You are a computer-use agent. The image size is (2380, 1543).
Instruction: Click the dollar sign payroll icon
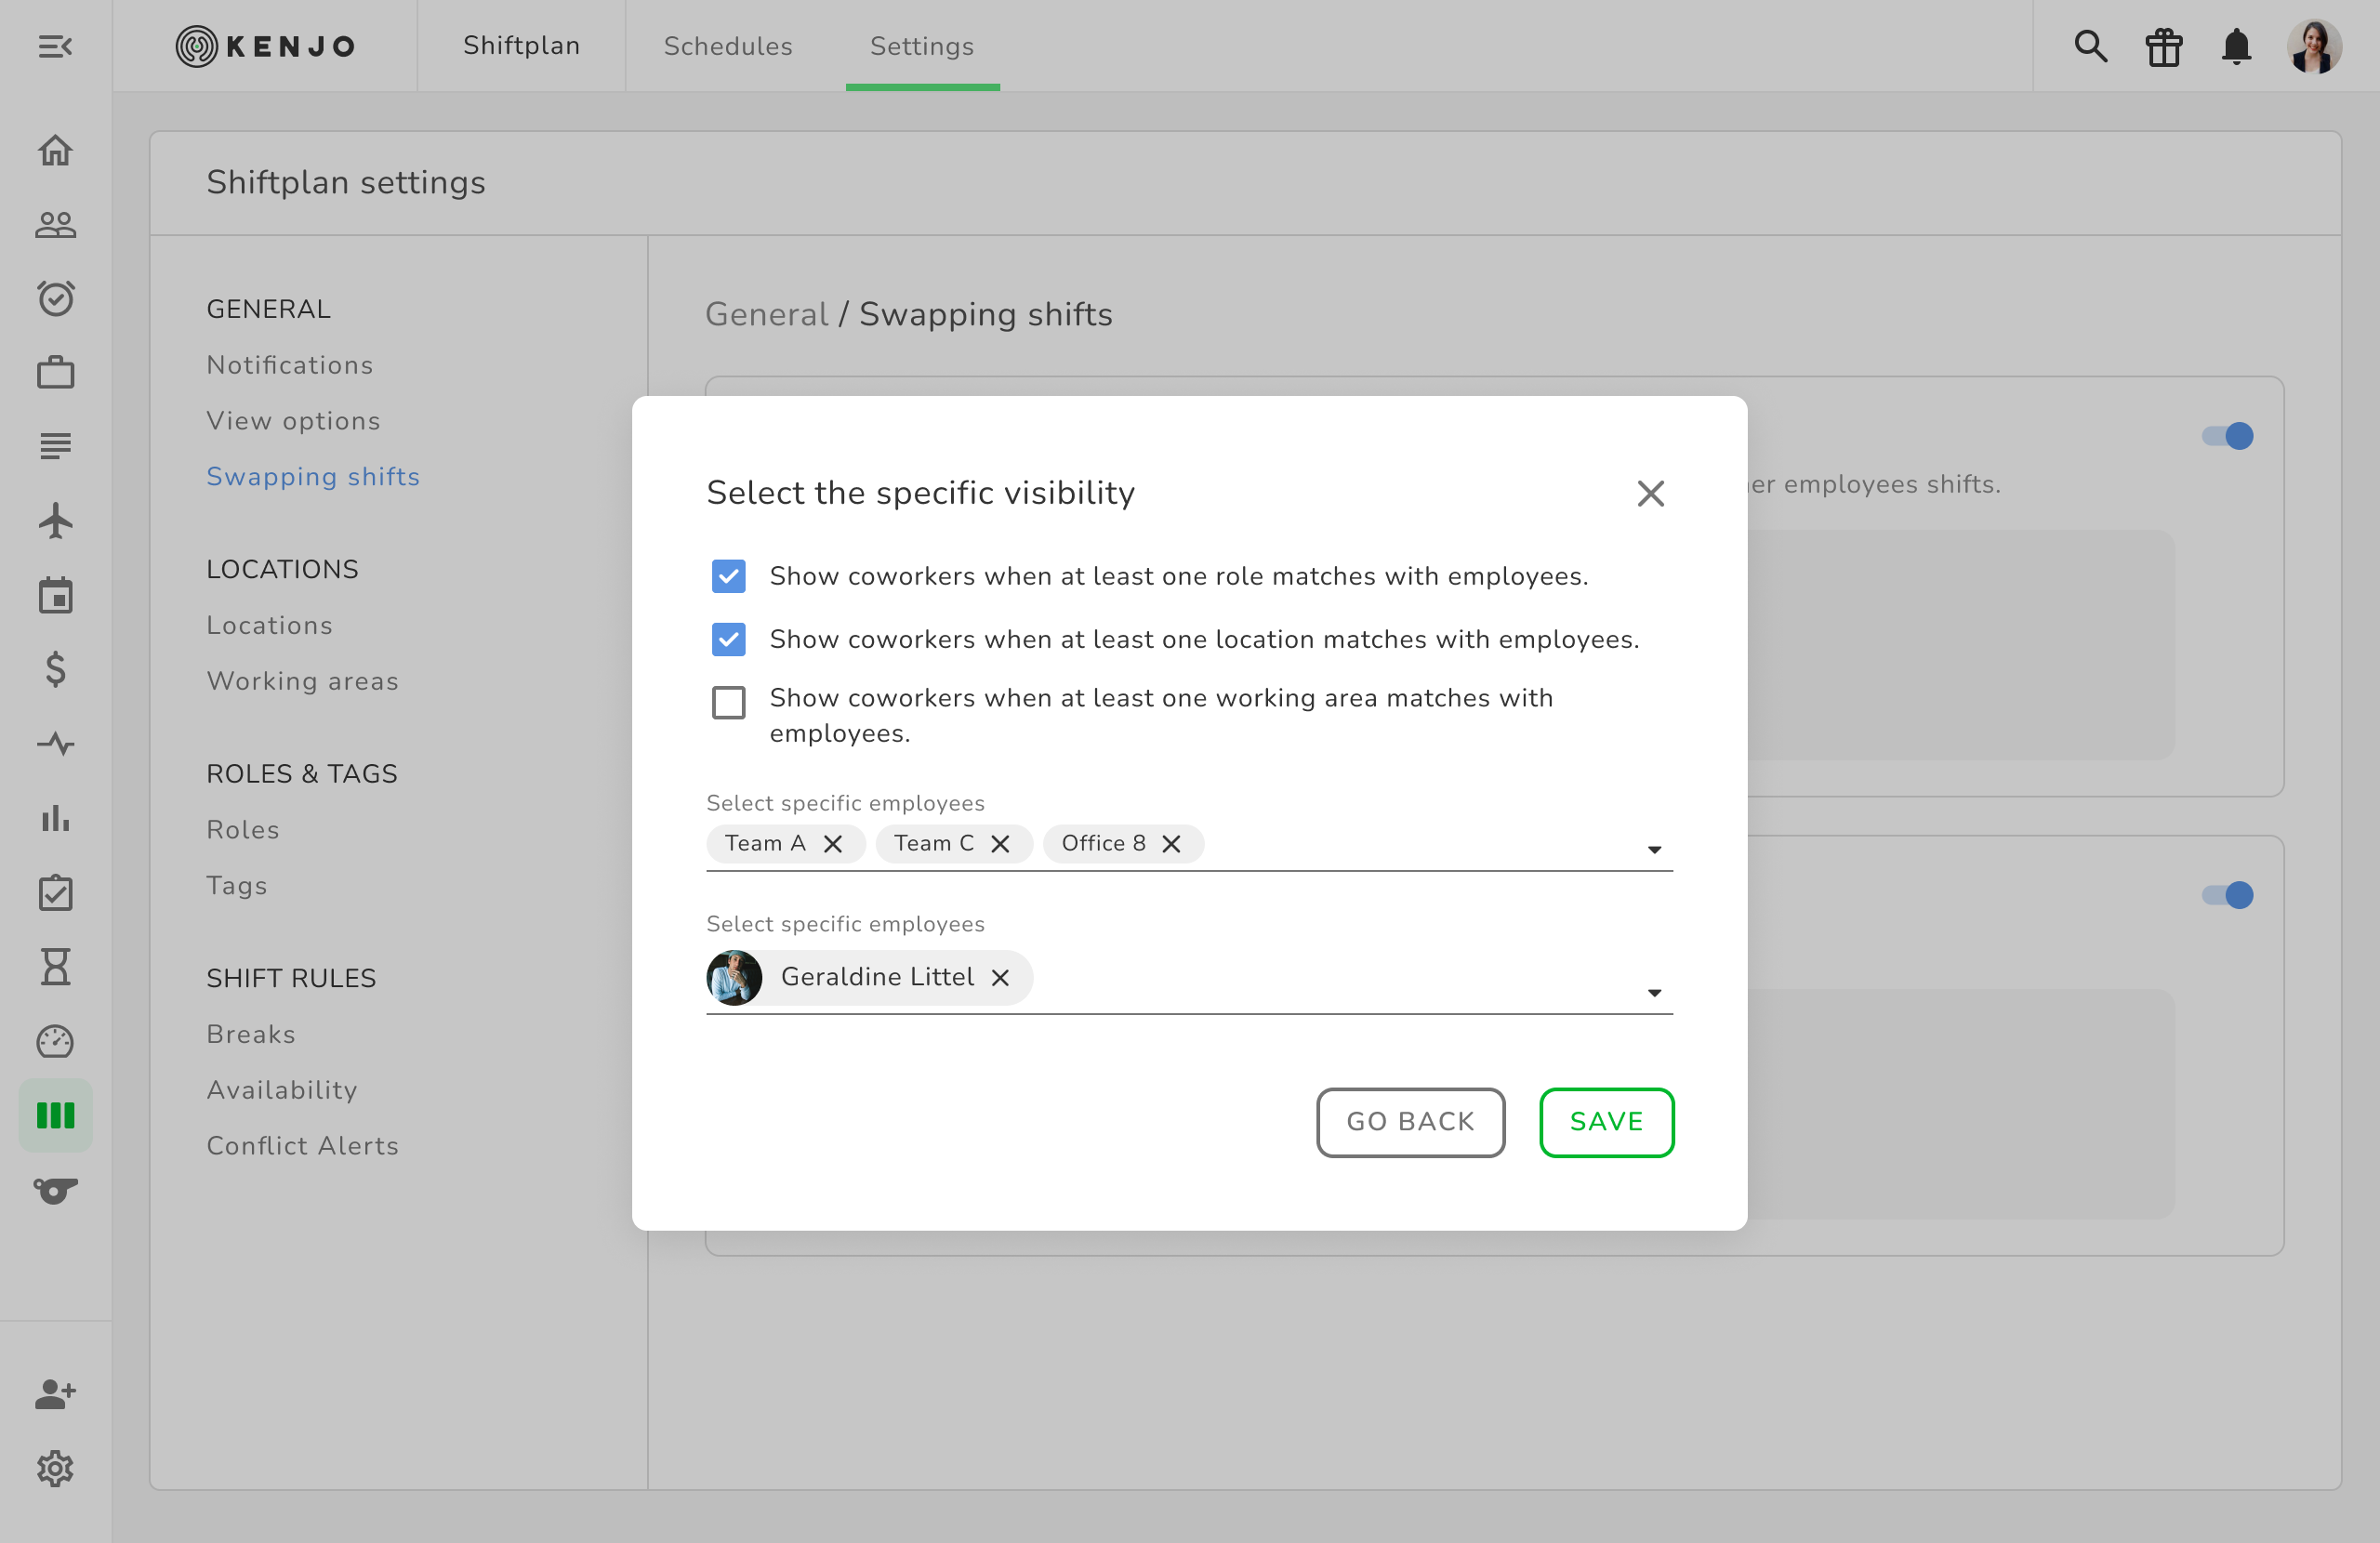click(x=55, y=669)
